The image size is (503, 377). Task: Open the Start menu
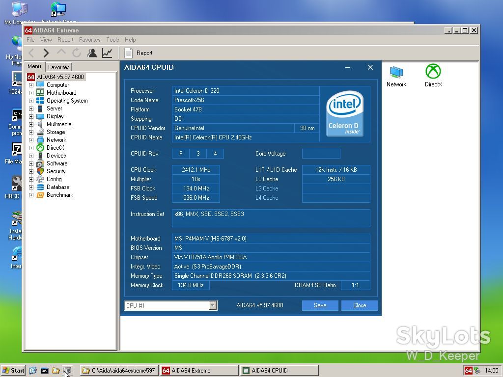point(13,371)
